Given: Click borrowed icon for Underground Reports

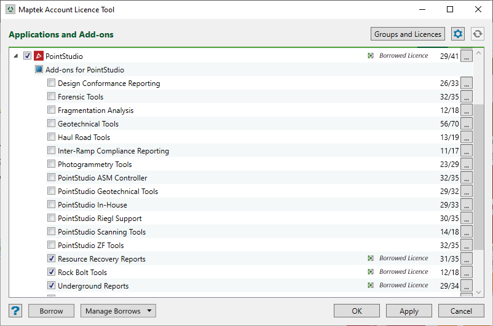Looking at the screenshot, I should click(371, 285).
